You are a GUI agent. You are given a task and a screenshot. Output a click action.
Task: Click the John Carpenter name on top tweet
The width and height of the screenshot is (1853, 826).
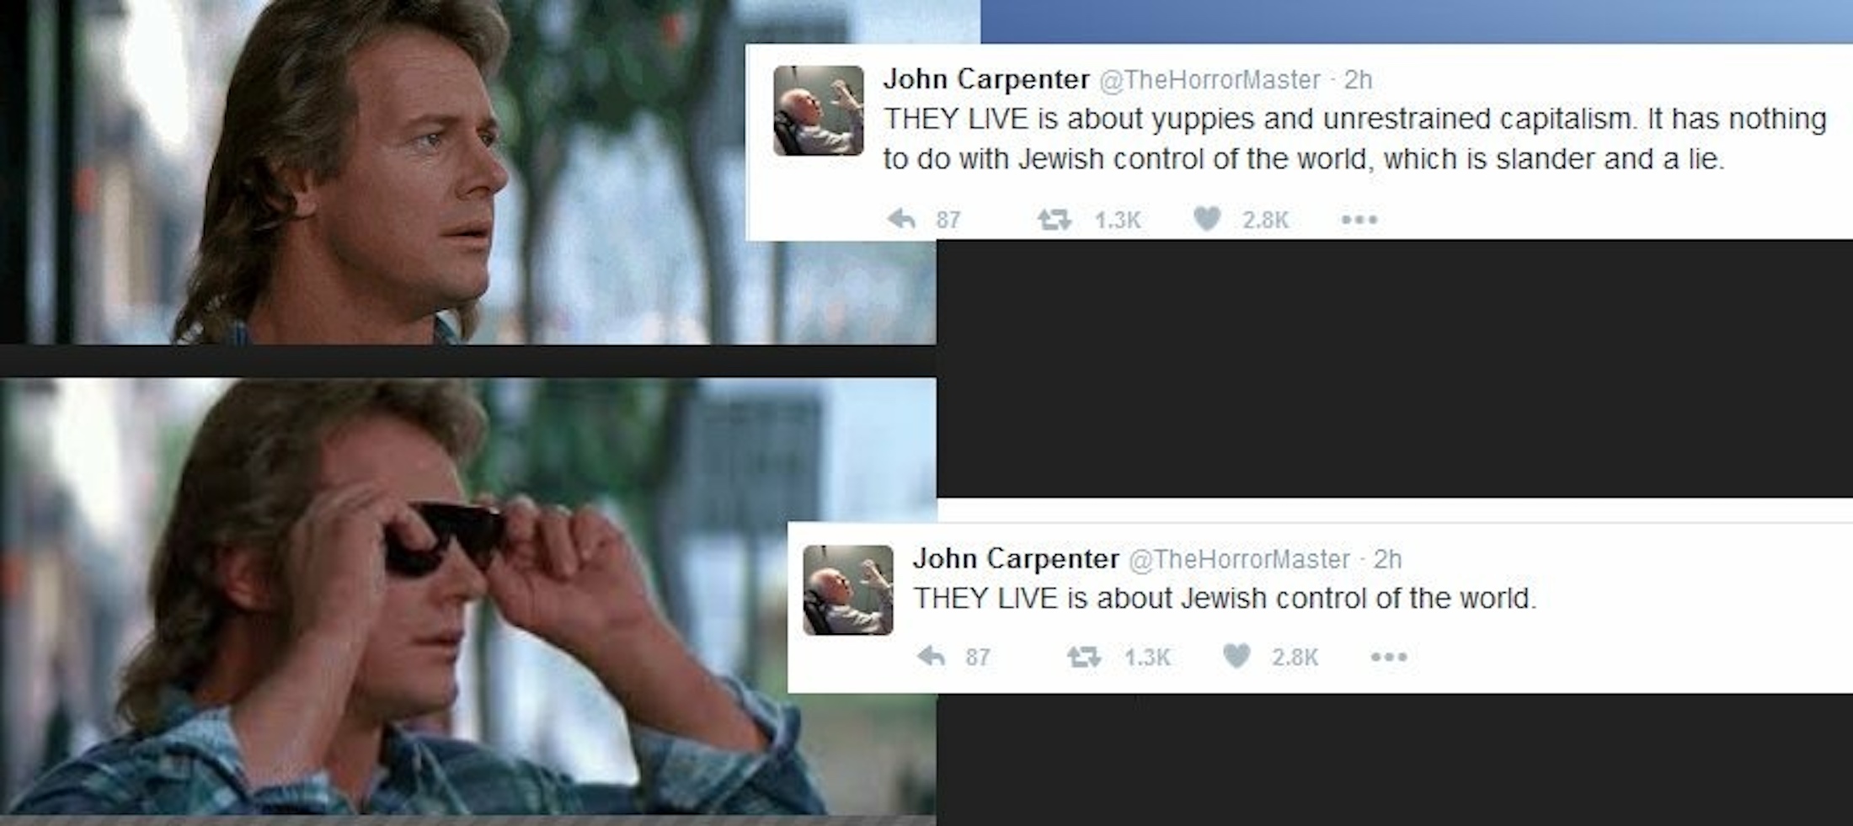tap(986, 79)
